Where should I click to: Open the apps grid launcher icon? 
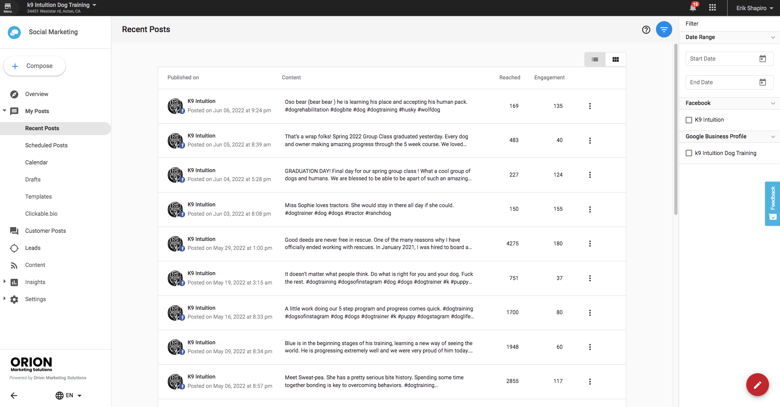pos(712,8)
